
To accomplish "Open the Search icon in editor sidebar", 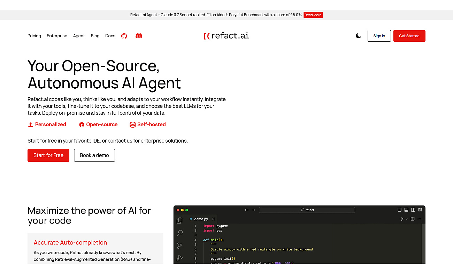I will point(180,233).
